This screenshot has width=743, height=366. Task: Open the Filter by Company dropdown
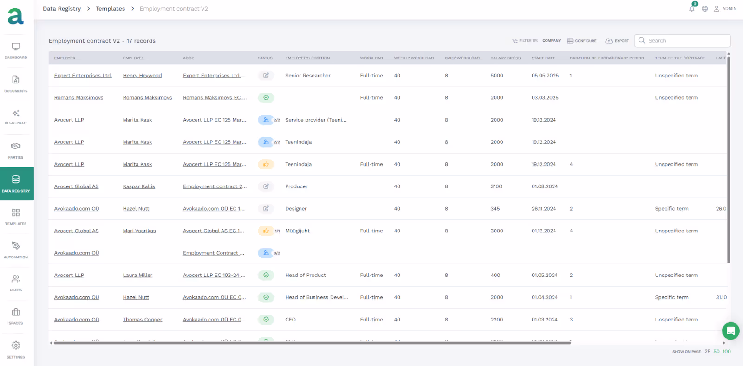pos(536,41)
